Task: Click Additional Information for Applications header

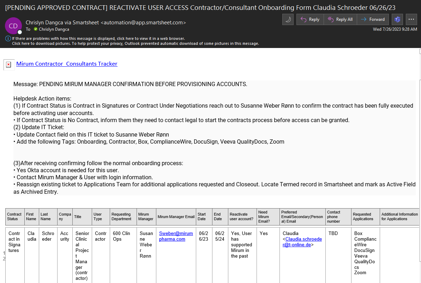Action: click(399, 217)
